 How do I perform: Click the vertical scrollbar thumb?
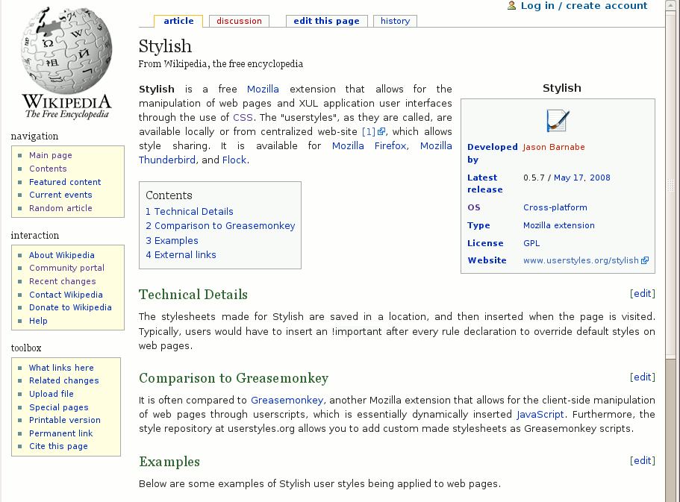coord(670,185)
